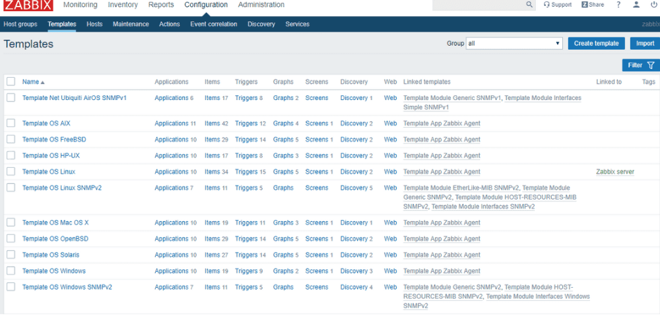660x316 pixels.
Task: Open Applications for Template OS AIX
Action: (172, 123)
